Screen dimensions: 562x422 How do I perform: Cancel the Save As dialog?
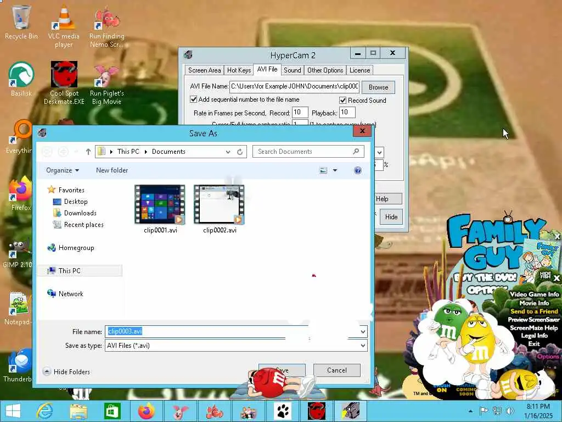(336, 370)
